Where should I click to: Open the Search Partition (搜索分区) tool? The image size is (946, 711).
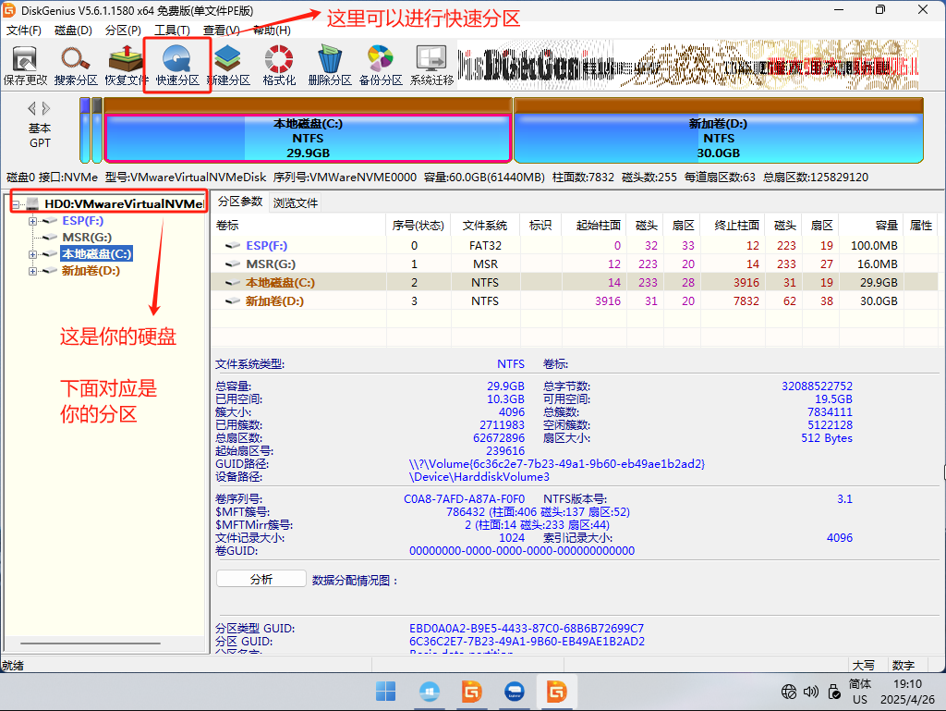[76, 66]
